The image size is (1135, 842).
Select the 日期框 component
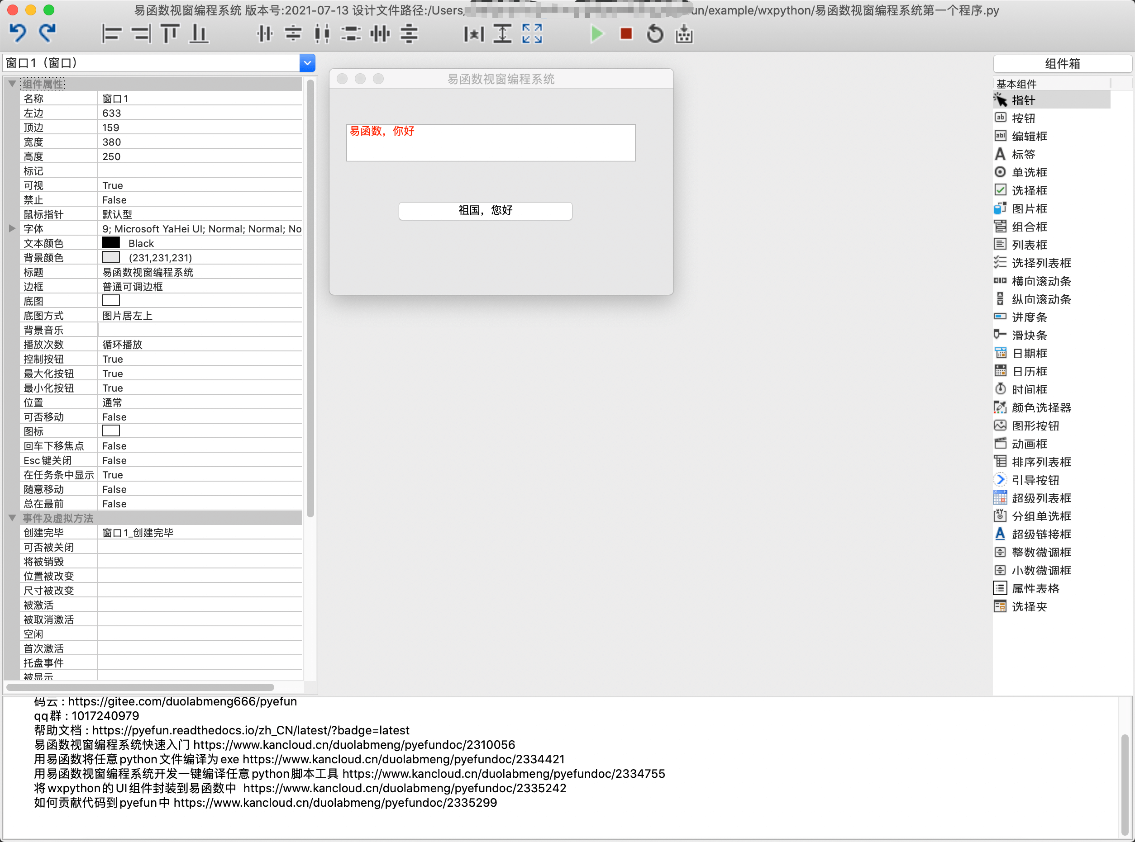(x=1051, y=353)
